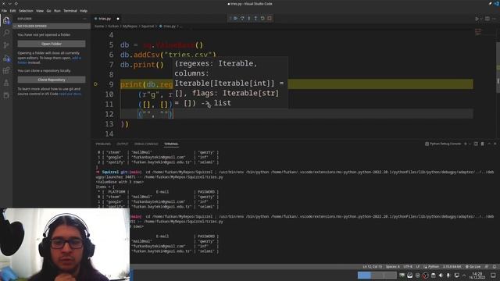Switch to the Debug Console panel tab
500x281 pixels.
click(146, 144)
